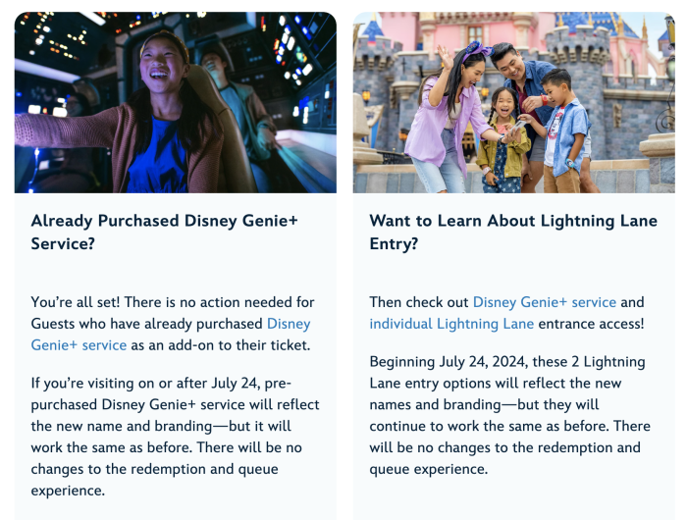Image resolution: width=687 pixels, height=520 pixels.
Task: Click paragraph starting 'Beginning July 24, 2024'
Action: pyautogui.click(x=509, y=415)
